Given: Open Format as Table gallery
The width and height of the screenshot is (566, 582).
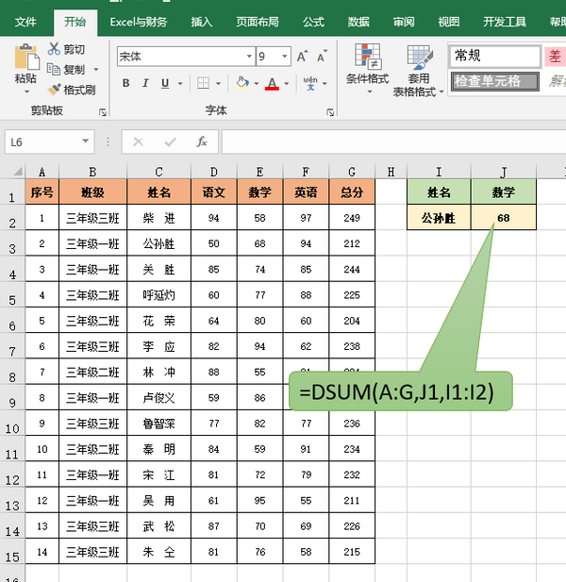Looking at the screenshot, I should coord(419,71).
